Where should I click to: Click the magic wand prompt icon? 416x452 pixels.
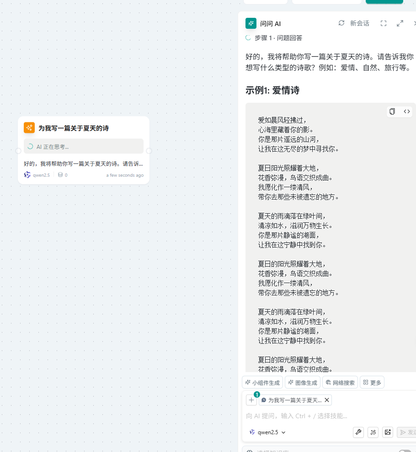point(373,432)
